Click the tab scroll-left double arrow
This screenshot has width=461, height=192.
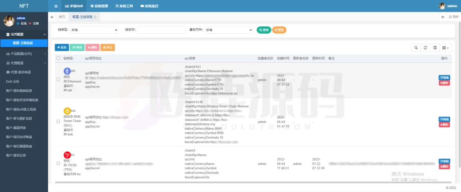(x=52, y=17)
